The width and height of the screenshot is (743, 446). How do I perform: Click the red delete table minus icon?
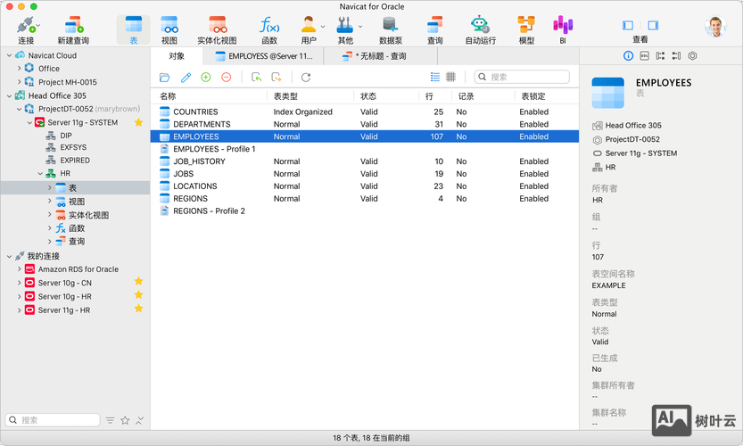pos(227,78)
